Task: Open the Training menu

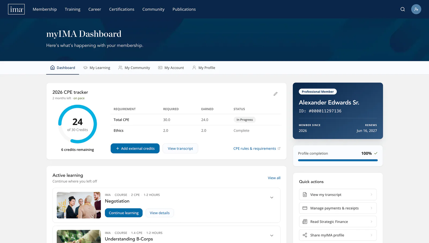Action: (x=72, y=9)
